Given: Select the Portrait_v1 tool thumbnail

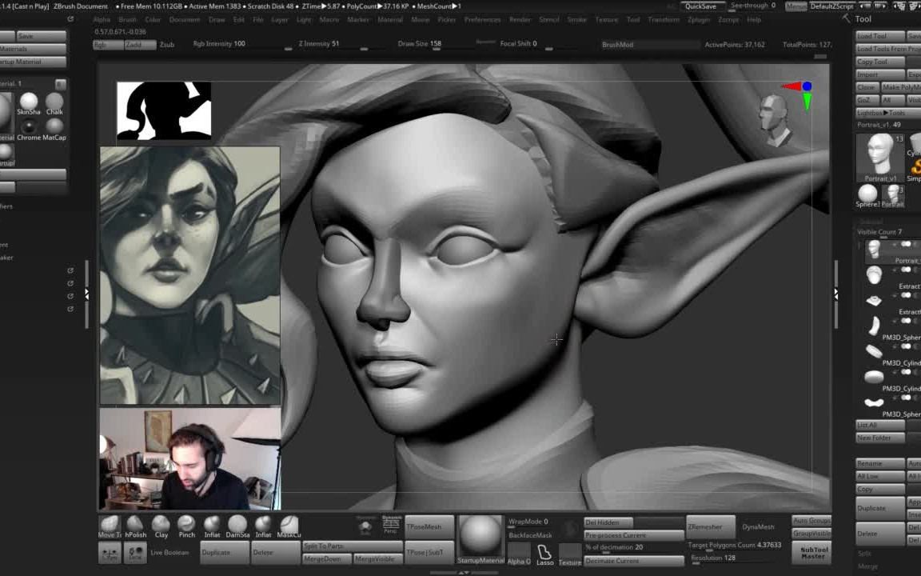Looking at the screenshot, I should [x=880, y=157].
